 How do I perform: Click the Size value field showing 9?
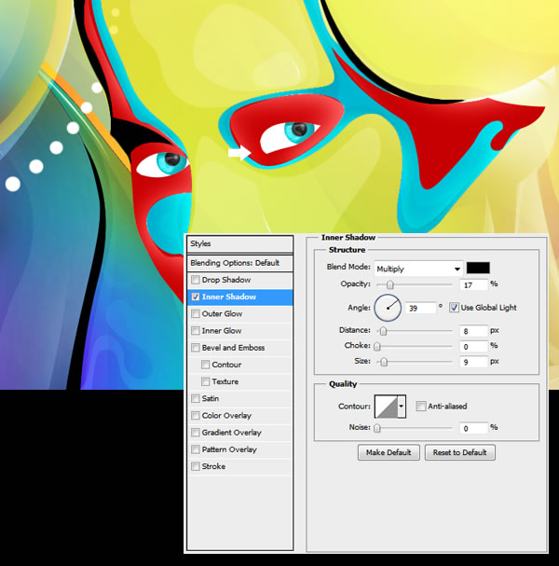click(473, 362)
